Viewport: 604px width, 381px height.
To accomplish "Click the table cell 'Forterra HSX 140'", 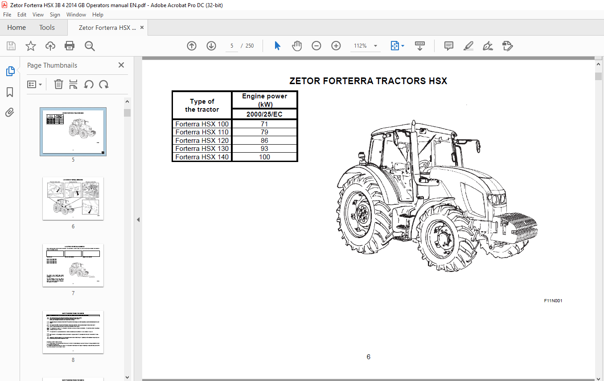I will [202, 157].
